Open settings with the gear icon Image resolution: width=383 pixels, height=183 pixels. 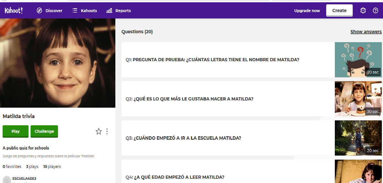(x=363, y=10)
